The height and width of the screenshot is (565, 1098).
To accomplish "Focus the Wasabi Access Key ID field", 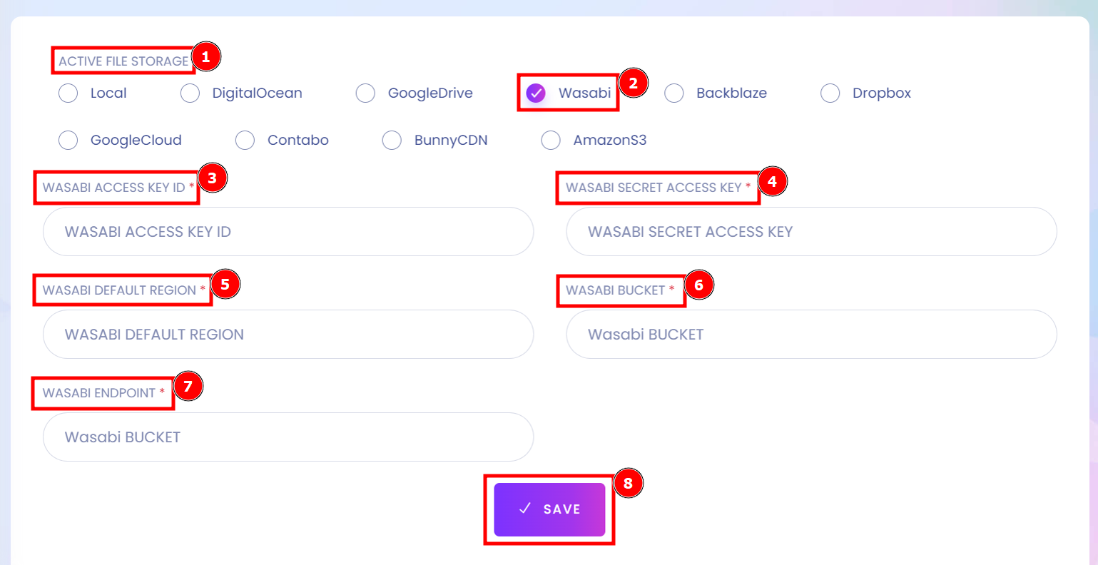I will click(x=288, y=231).
